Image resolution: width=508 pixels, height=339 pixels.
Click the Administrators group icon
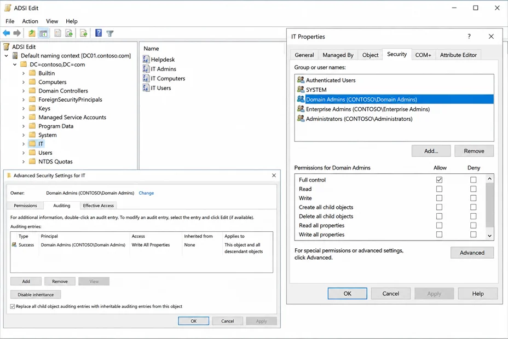301,119
